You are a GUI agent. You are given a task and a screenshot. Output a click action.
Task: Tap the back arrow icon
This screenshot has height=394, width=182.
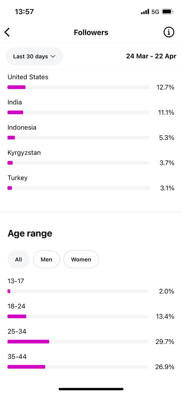[7, 32]
